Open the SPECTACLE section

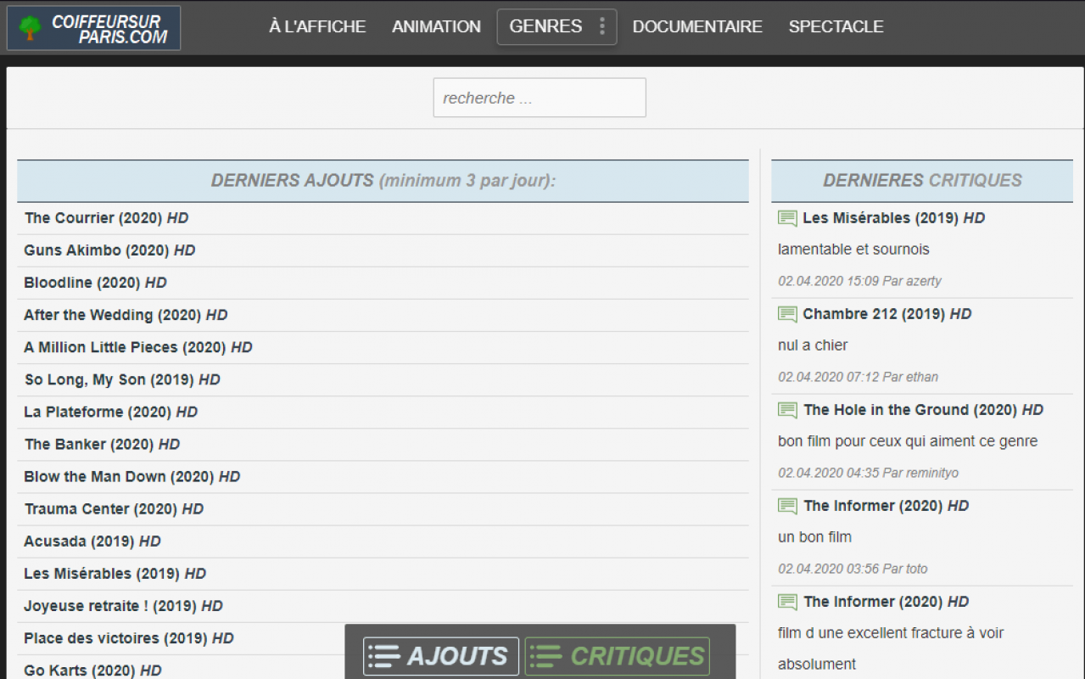coord(836,26)
